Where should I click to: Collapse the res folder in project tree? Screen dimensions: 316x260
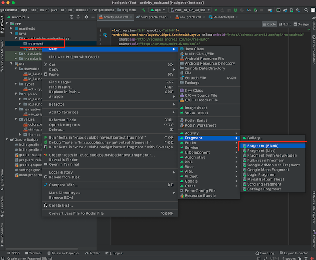pos(12,64)
